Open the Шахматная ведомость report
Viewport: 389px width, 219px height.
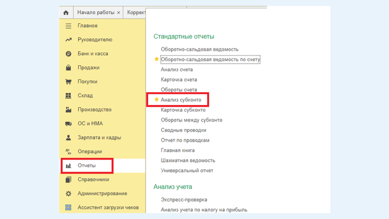tap(188, 161)
